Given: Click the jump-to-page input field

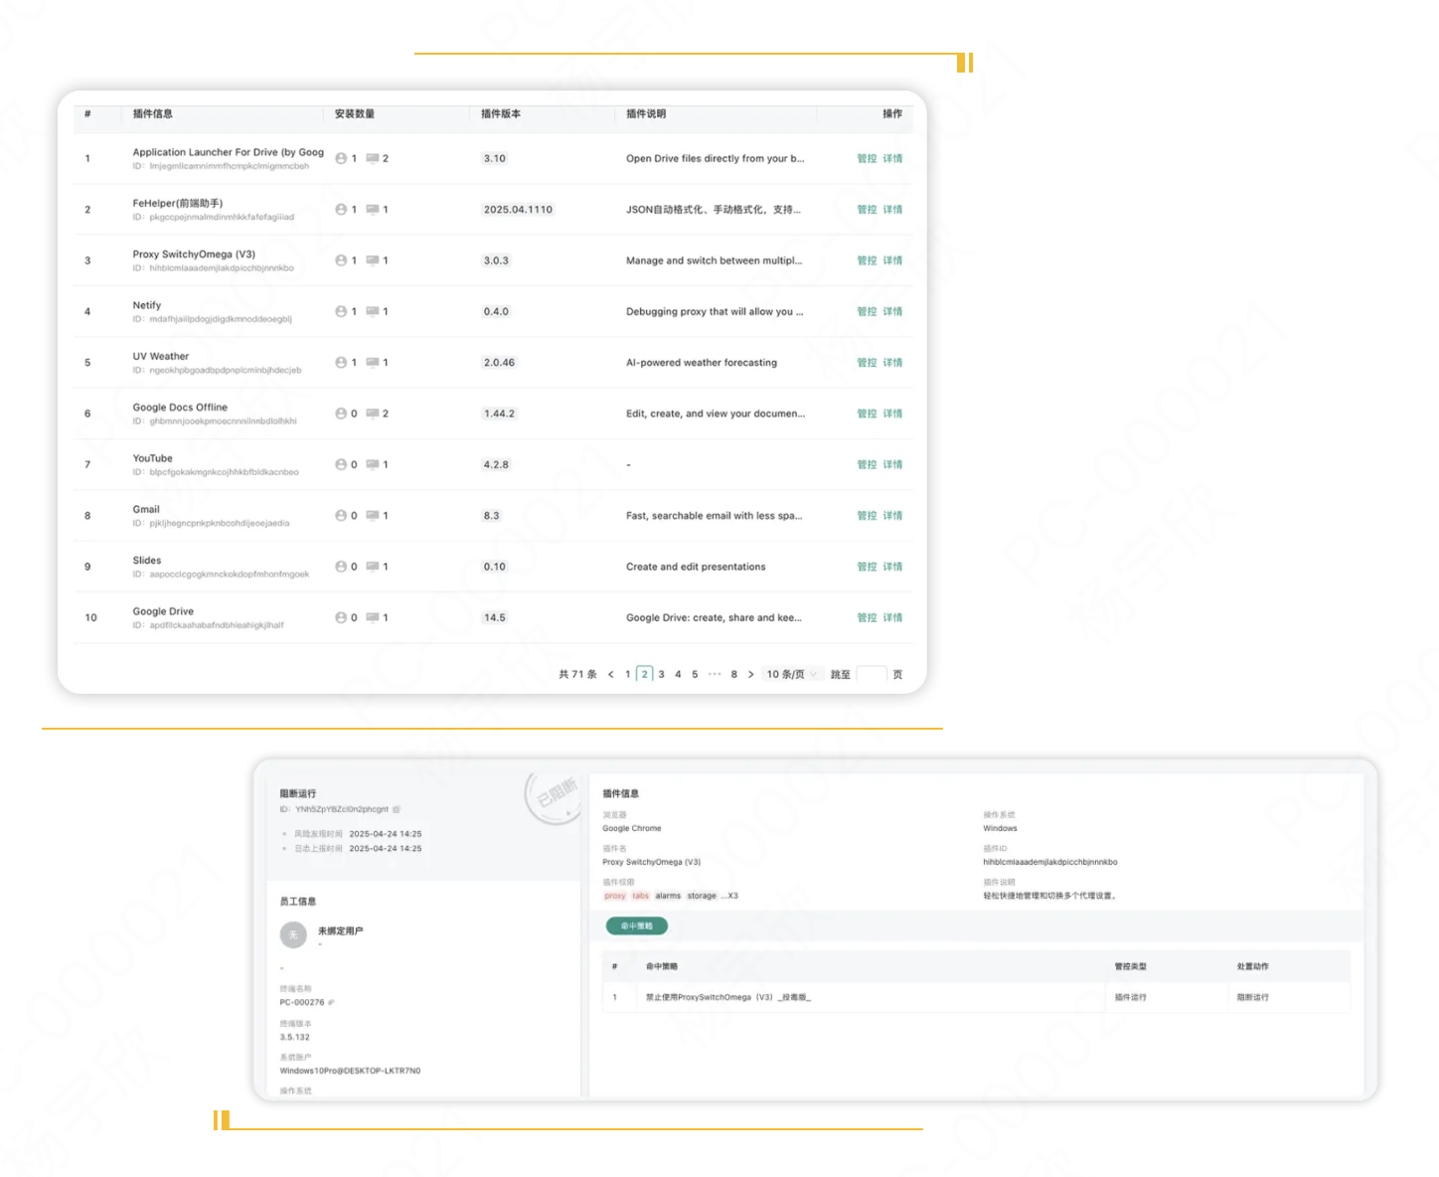Looking at the screenshot, I should coord(871,674).
